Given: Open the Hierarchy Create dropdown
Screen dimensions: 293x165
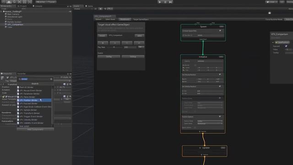Looking at the screenshot, I should tap(4, 9).
